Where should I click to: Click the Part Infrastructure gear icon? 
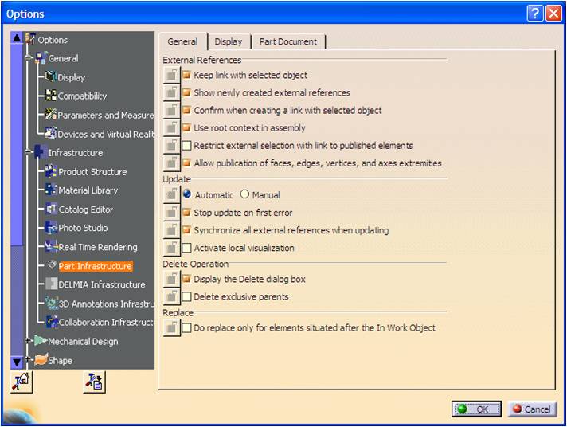click(52, 265)
